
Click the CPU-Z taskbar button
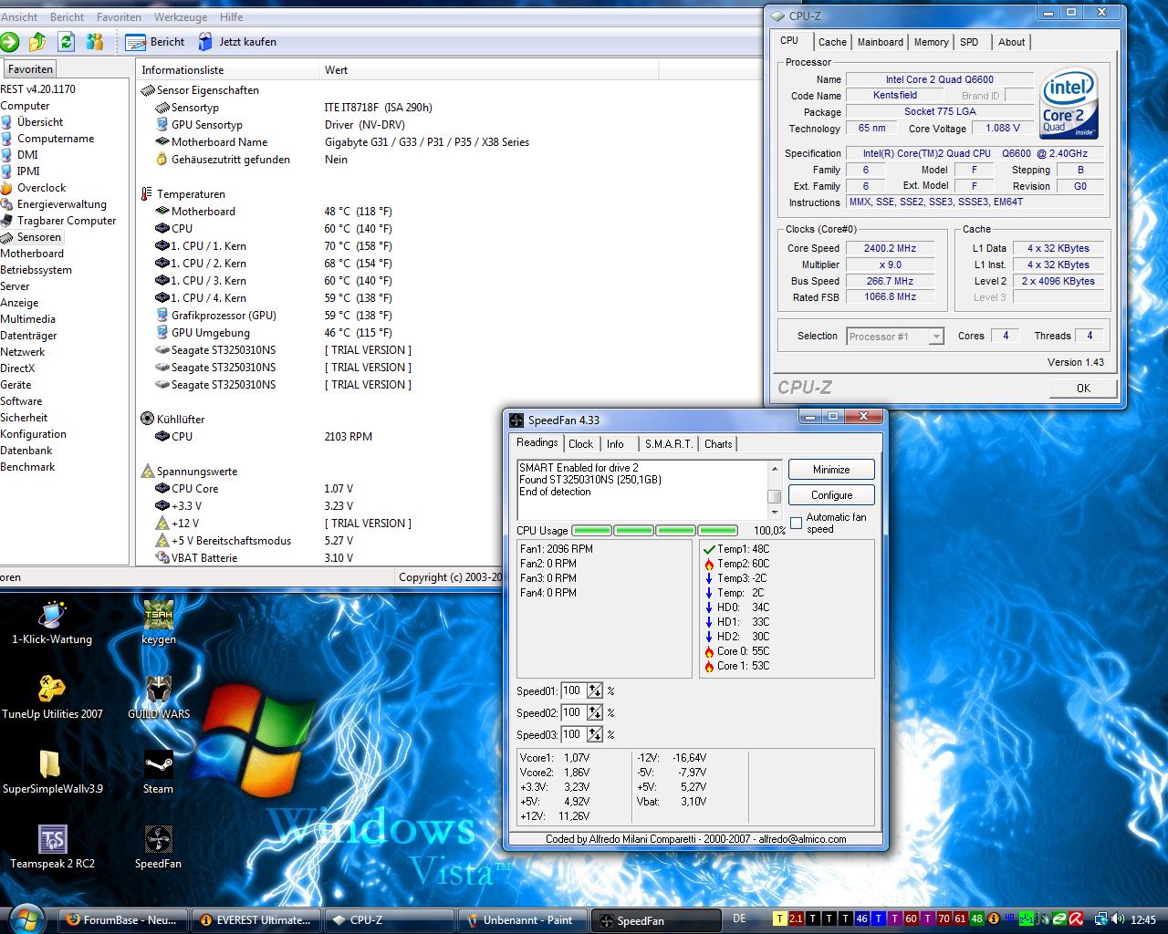391,920
